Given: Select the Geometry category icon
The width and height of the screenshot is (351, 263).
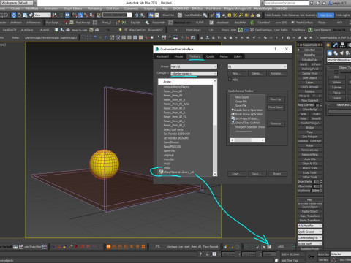Looking at the screenshot, I should click(330, 53).
